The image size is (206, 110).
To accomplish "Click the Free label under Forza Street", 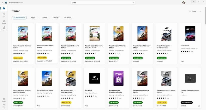I will point(182,61).
